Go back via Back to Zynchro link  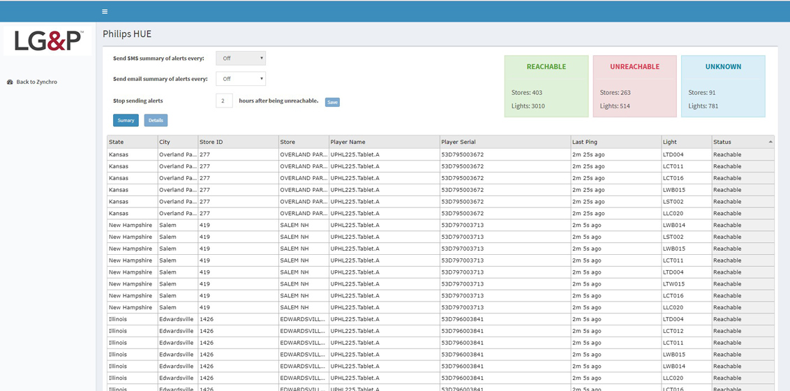[37, 82]
